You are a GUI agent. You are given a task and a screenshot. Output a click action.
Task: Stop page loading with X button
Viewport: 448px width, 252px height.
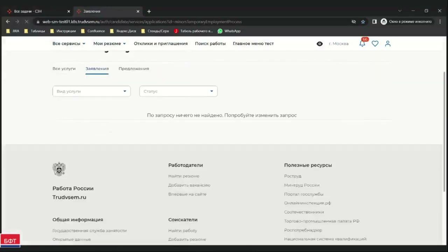click(x=26, y=21)
